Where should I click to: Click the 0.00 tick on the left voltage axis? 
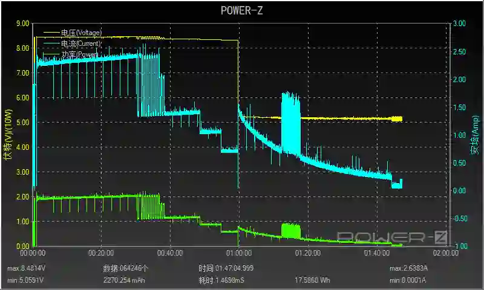click(x=22, y=246)
